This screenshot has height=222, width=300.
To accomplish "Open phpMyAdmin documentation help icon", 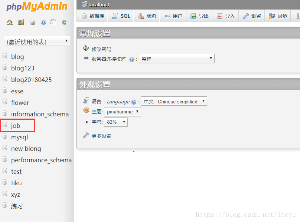I will point(43,23).
